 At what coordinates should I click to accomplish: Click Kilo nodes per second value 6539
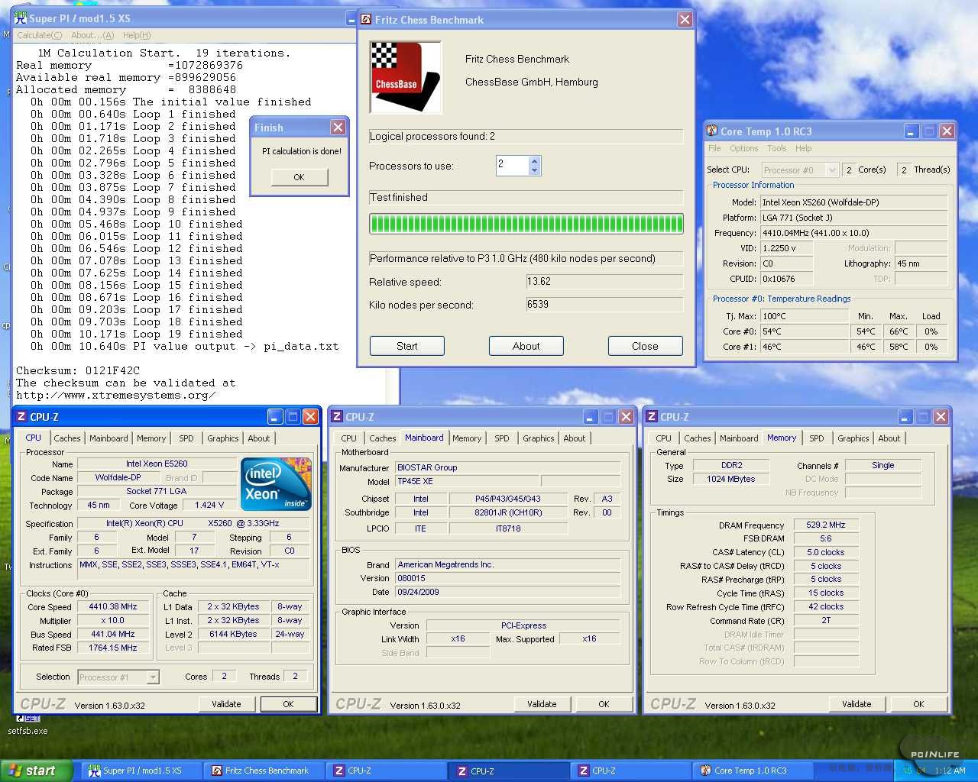604,304
